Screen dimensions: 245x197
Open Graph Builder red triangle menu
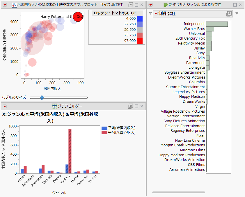5,107
